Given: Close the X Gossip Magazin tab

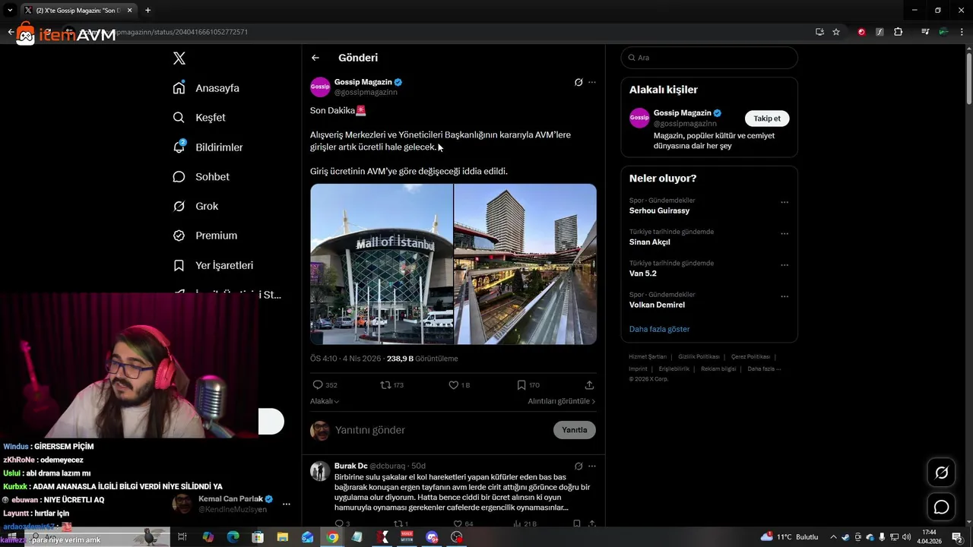Looking at the screenshot, I should [x=130, y=11].
